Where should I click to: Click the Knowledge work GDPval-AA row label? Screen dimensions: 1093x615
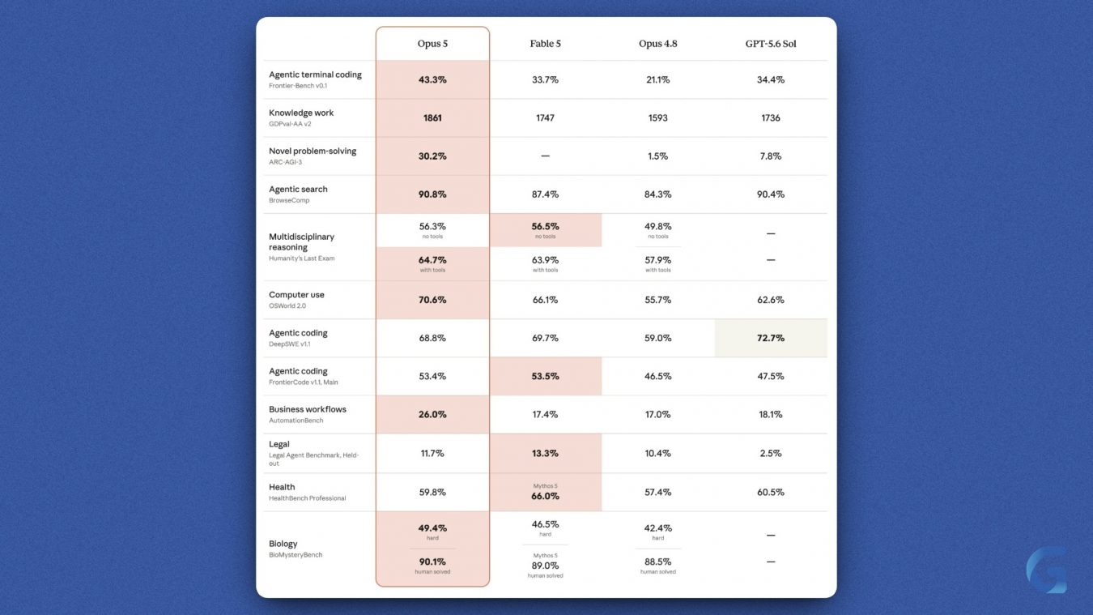point(301,117)
